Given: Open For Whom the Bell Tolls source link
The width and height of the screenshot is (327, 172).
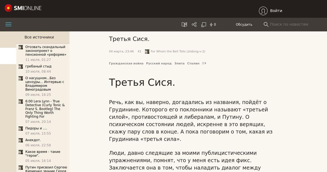Looking at the screenshot, I should pos(178,51).
